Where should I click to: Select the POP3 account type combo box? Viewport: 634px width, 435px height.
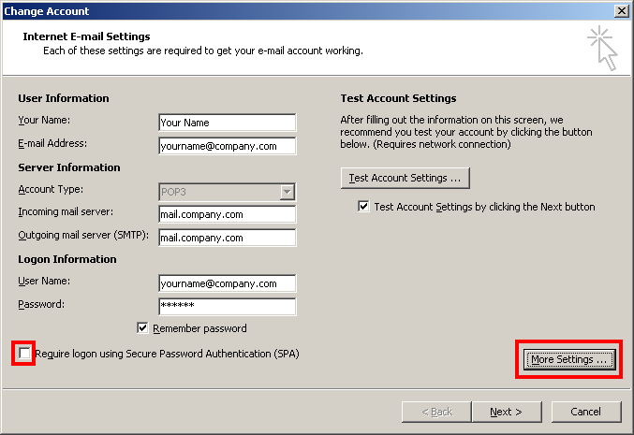pos(228,192)
